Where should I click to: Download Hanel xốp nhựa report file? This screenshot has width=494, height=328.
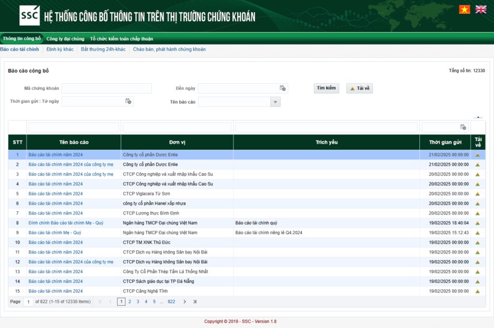477,203
